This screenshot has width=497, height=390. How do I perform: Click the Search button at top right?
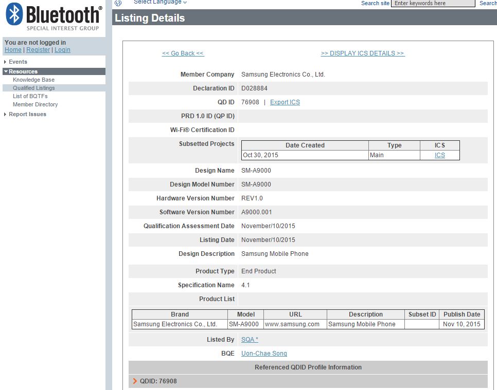[487, 3]
